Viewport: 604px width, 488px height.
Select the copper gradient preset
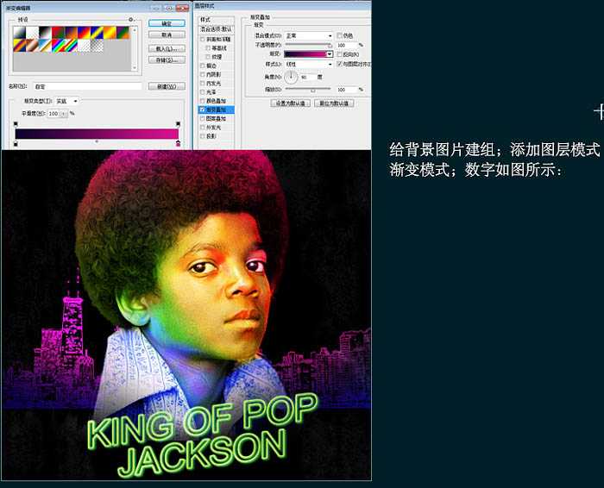click(x=33, y=46)
